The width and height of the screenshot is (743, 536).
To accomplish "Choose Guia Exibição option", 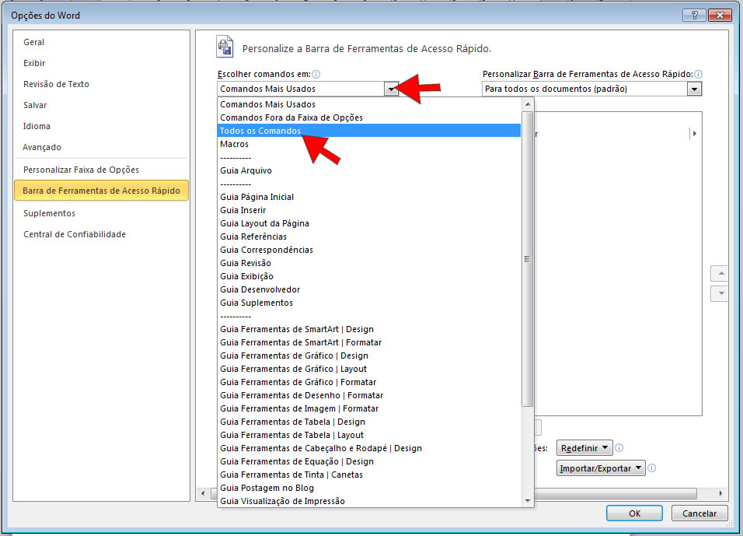I will (369, 276).
